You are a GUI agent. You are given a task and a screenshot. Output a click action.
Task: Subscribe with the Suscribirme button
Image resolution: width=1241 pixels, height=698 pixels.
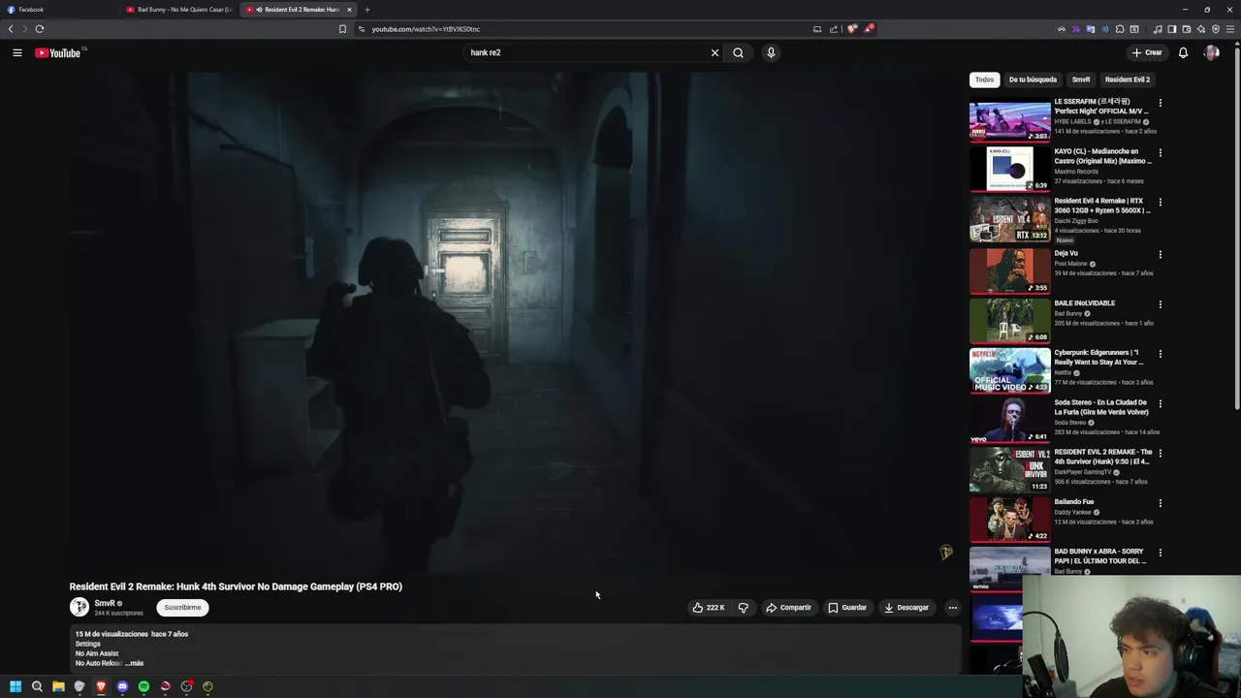click(x=182, y=608)
